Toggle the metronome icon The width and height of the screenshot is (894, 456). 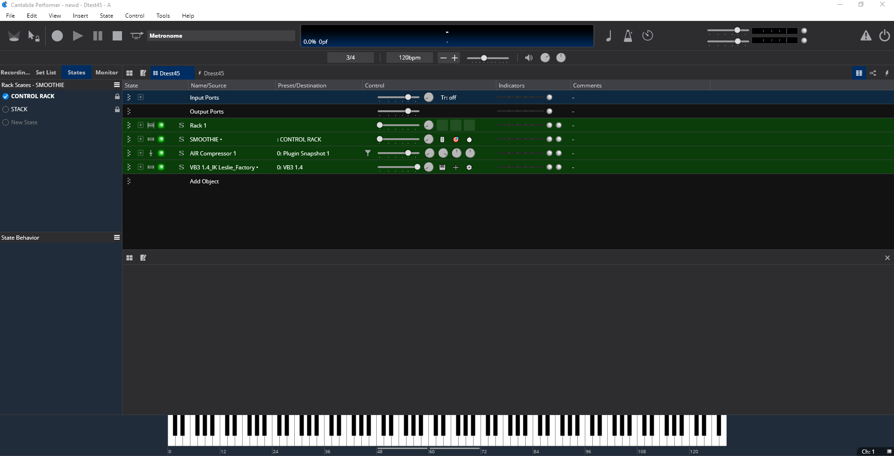tap(628, 36)
